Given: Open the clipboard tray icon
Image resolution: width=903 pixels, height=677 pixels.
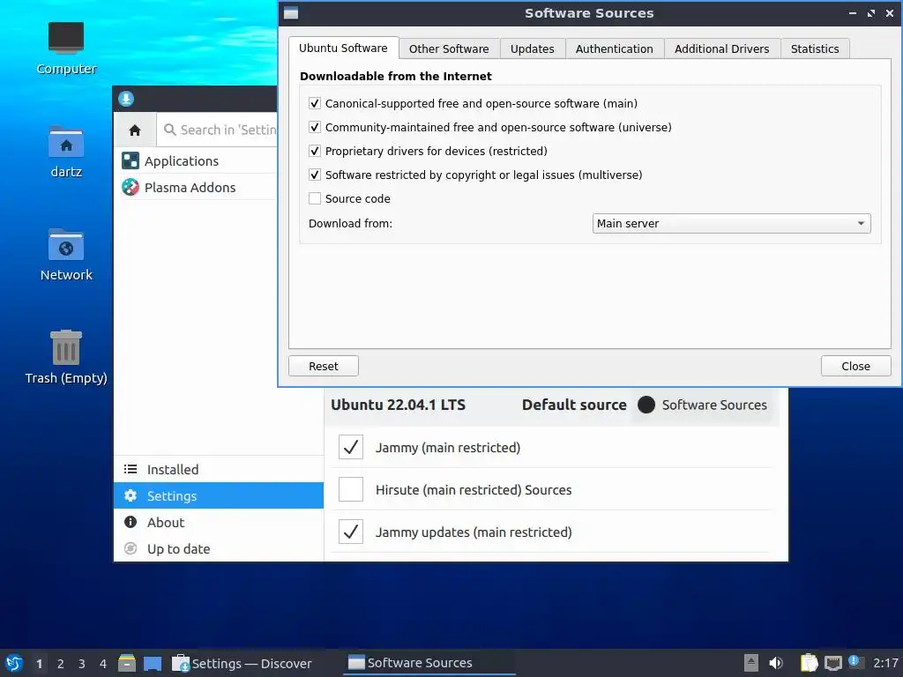Looking at the screenshot, I should coord(809,663).
